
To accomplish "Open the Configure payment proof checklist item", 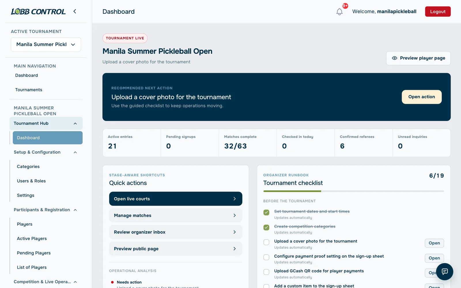I will tap(434, 258).
